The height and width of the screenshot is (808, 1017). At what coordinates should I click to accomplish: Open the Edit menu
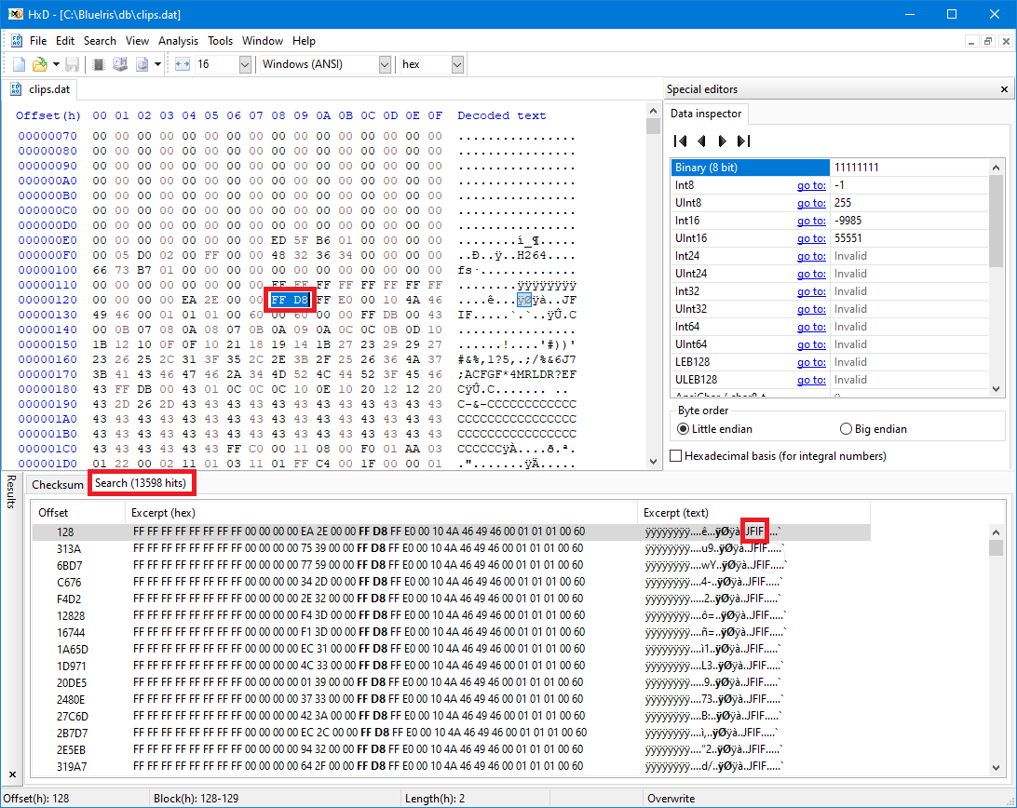65,41
